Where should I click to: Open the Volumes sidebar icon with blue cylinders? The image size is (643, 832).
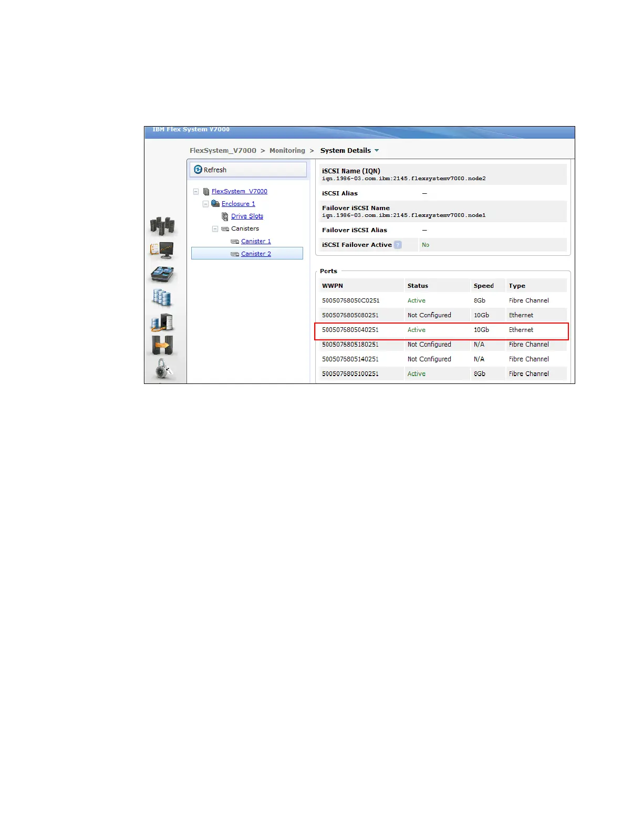162,298
